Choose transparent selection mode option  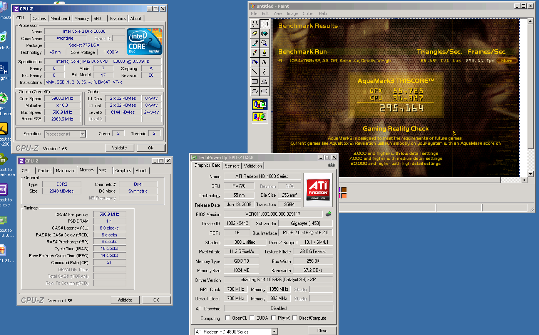click(259, 116)
